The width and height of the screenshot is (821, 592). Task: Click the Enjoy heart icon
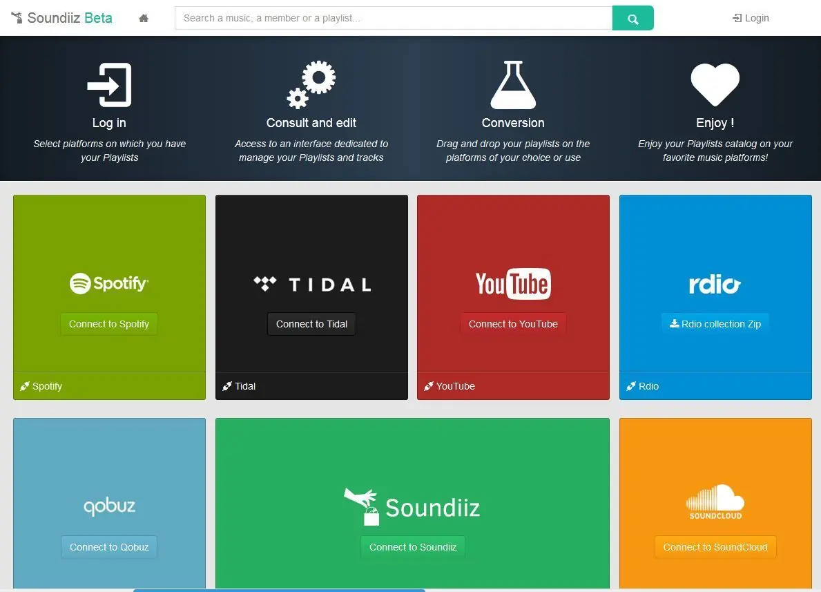715,84
